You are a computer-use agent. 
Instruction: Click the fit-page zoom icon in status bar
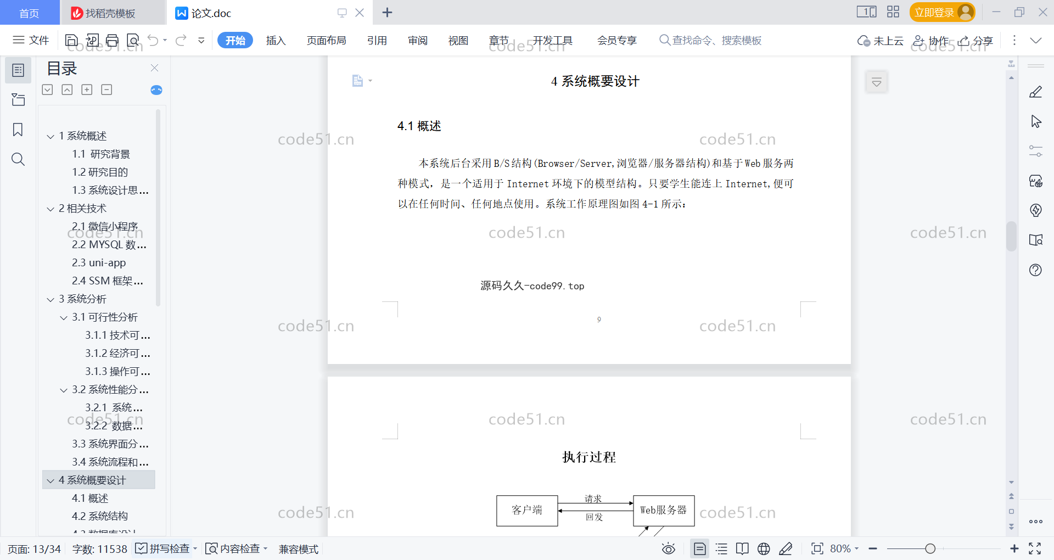[x=817, y=548]
